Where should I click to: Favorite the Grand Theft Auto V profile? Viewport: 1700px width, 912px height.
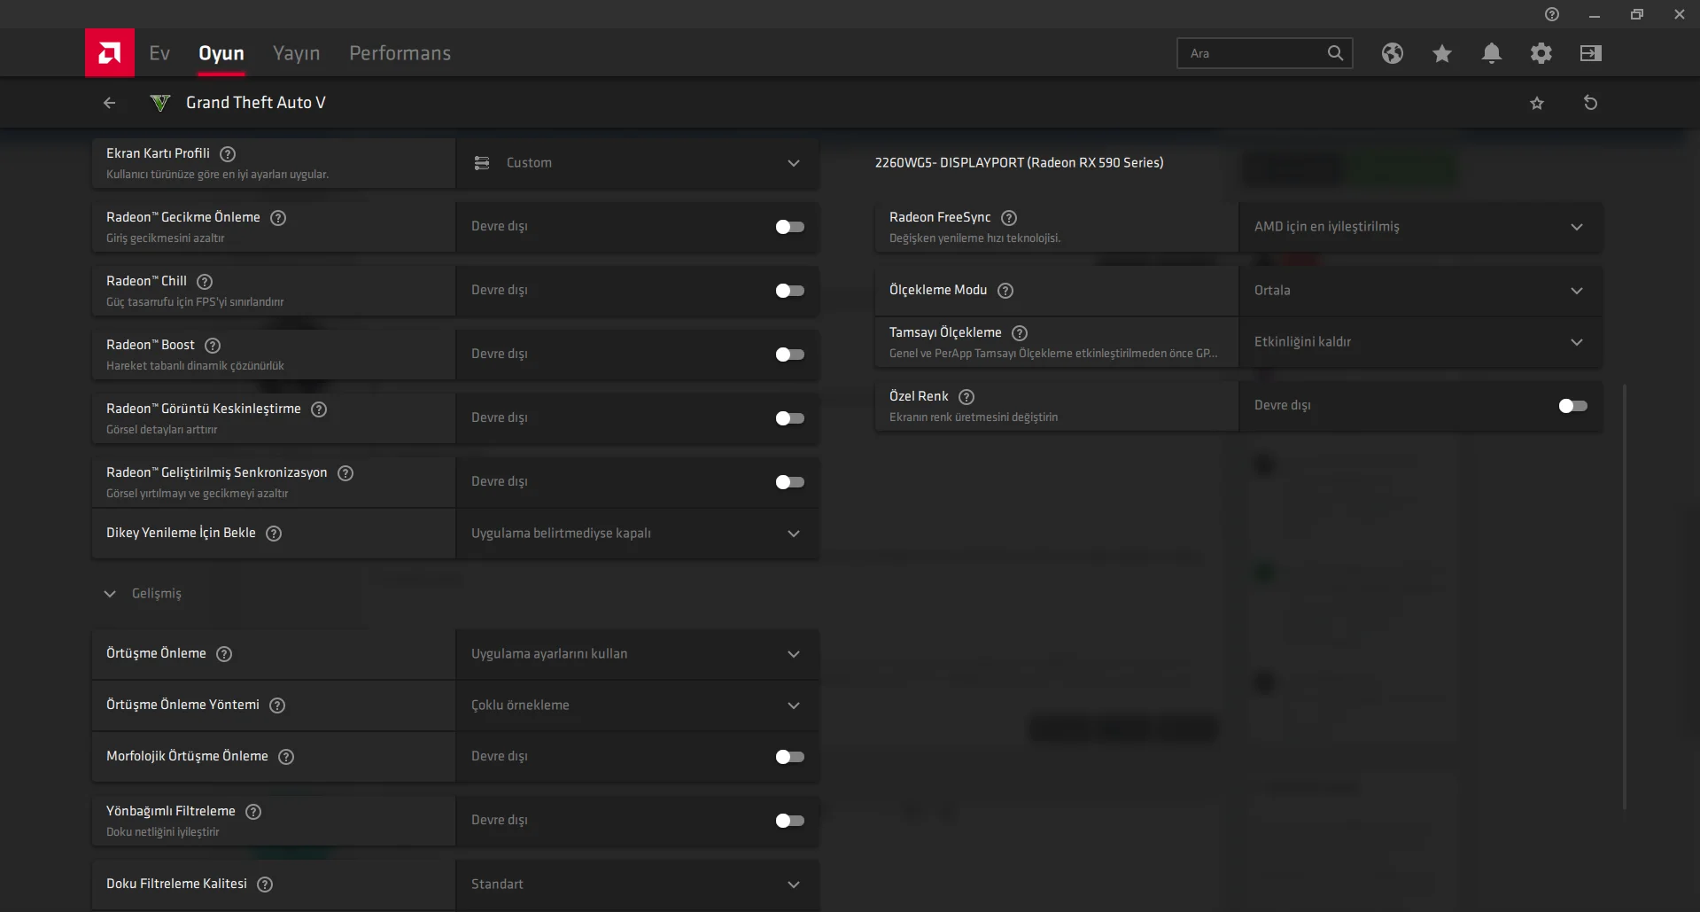tap(1537, 103)
